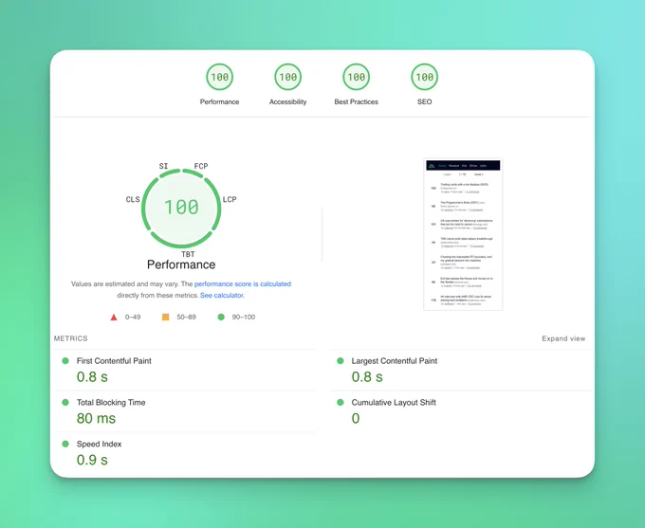Viewport: 645px width, 528px height.
Task: Click green dot beside Largest Contentful Paint
Action: tap(341, 360)
